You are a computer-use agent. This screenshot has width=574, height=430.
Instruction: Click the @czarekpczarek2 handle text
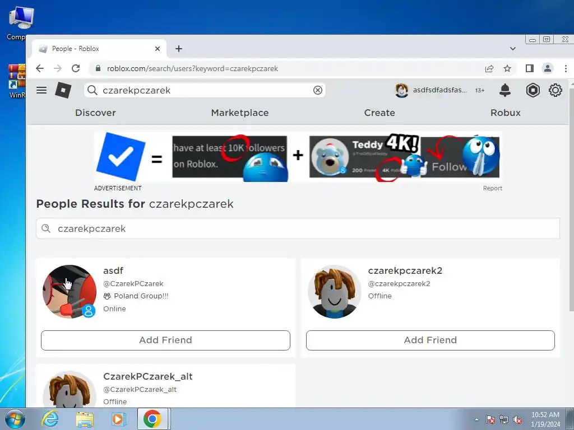click(x=399, y=283)
